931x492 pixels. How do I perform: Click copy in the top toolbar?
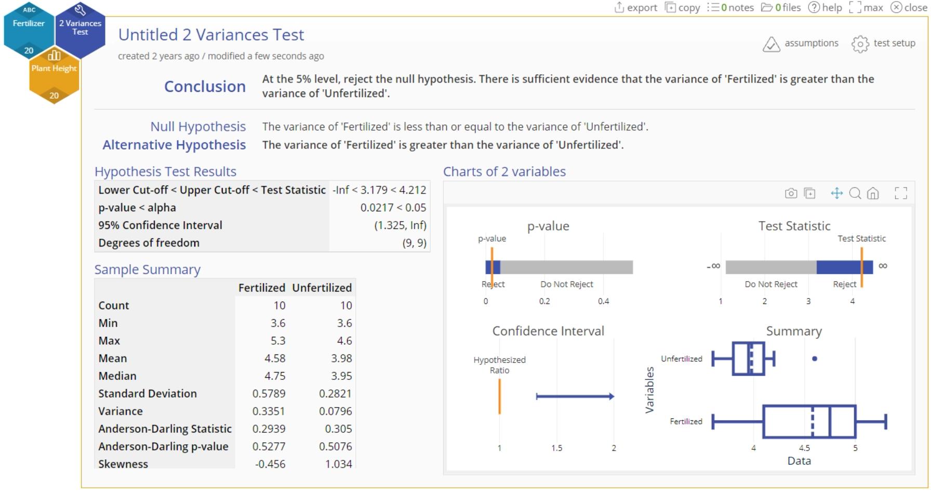point(683,8)
